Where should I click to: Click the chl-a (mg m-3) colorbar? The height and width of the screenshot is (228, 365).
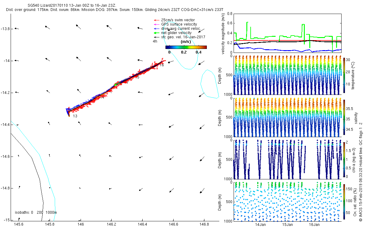pos(344,159)
